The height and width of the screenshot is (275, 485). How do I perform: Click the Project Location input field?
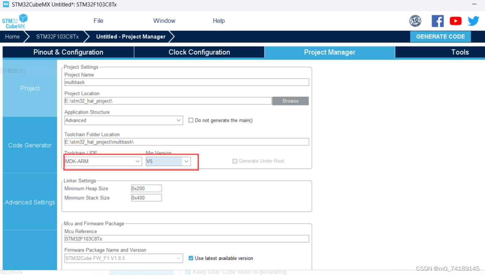tap(168, 101)
